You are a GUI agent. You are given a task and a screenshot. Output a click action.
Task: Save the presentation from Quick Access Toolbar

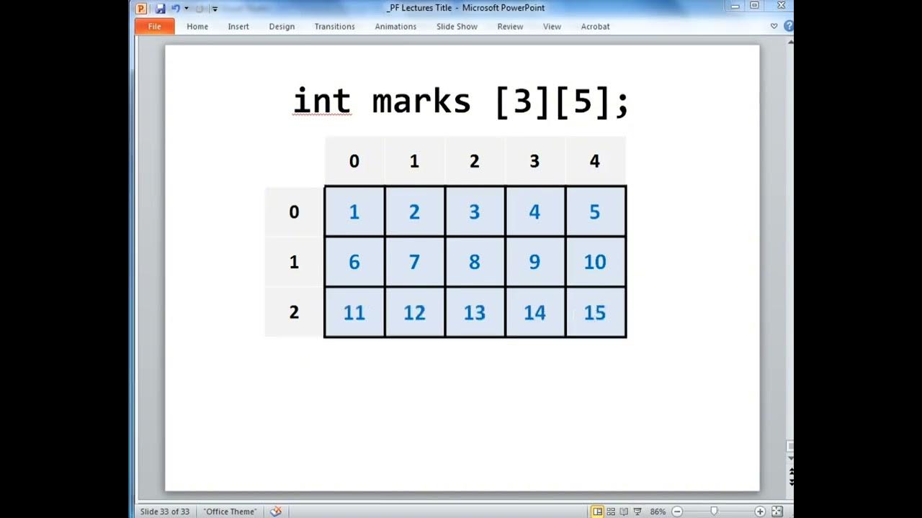[x=161, y=8]
